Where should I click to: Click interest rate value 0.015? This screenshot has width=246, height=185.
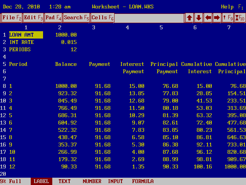click(x=69, y=42)
